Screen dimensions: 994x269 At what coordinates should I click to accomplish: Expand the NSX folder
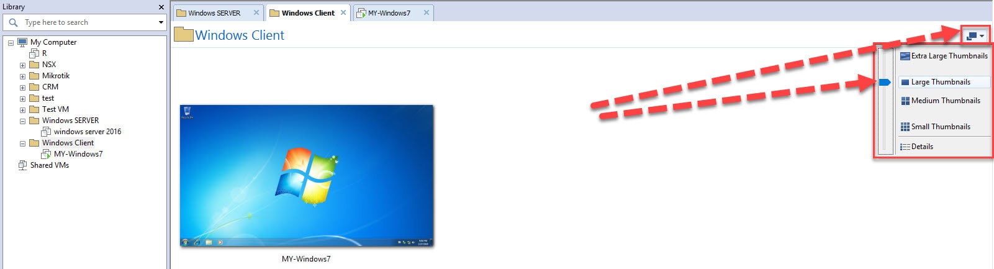(22, 65)
